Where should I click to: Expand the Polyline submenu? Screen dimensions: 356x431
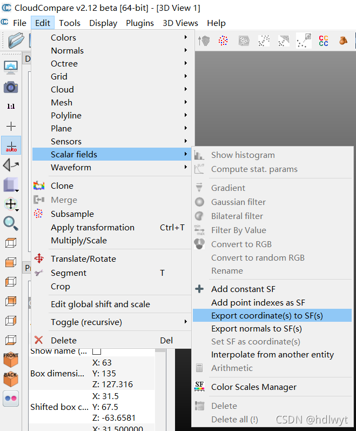tap(111, 115)
